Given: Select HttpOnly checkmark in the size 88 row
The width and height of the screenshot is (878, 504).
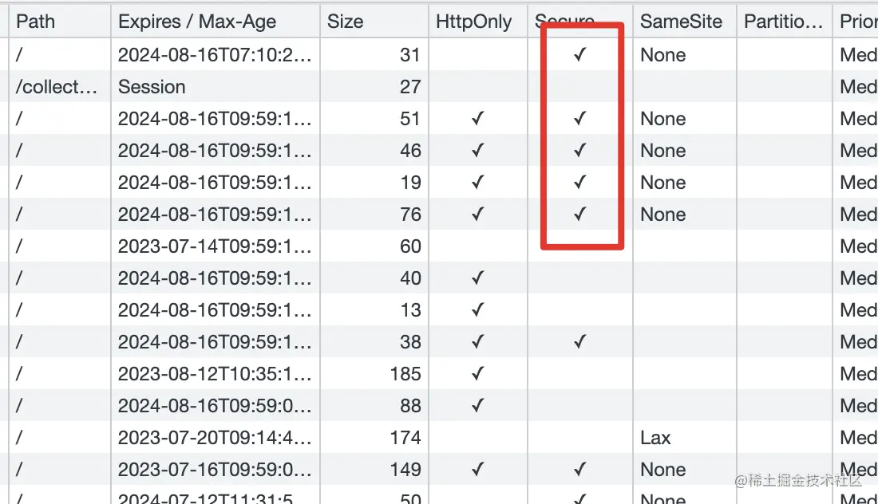Looking at the screenshot, I should 477,406.
